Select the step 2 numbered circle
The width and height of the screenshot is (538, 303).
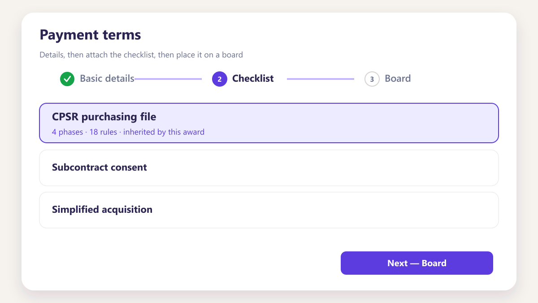(x=220, y=79)
